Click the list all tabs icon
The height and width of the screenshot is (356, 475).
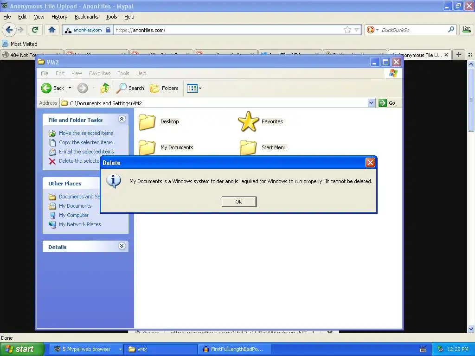[470, 55]
